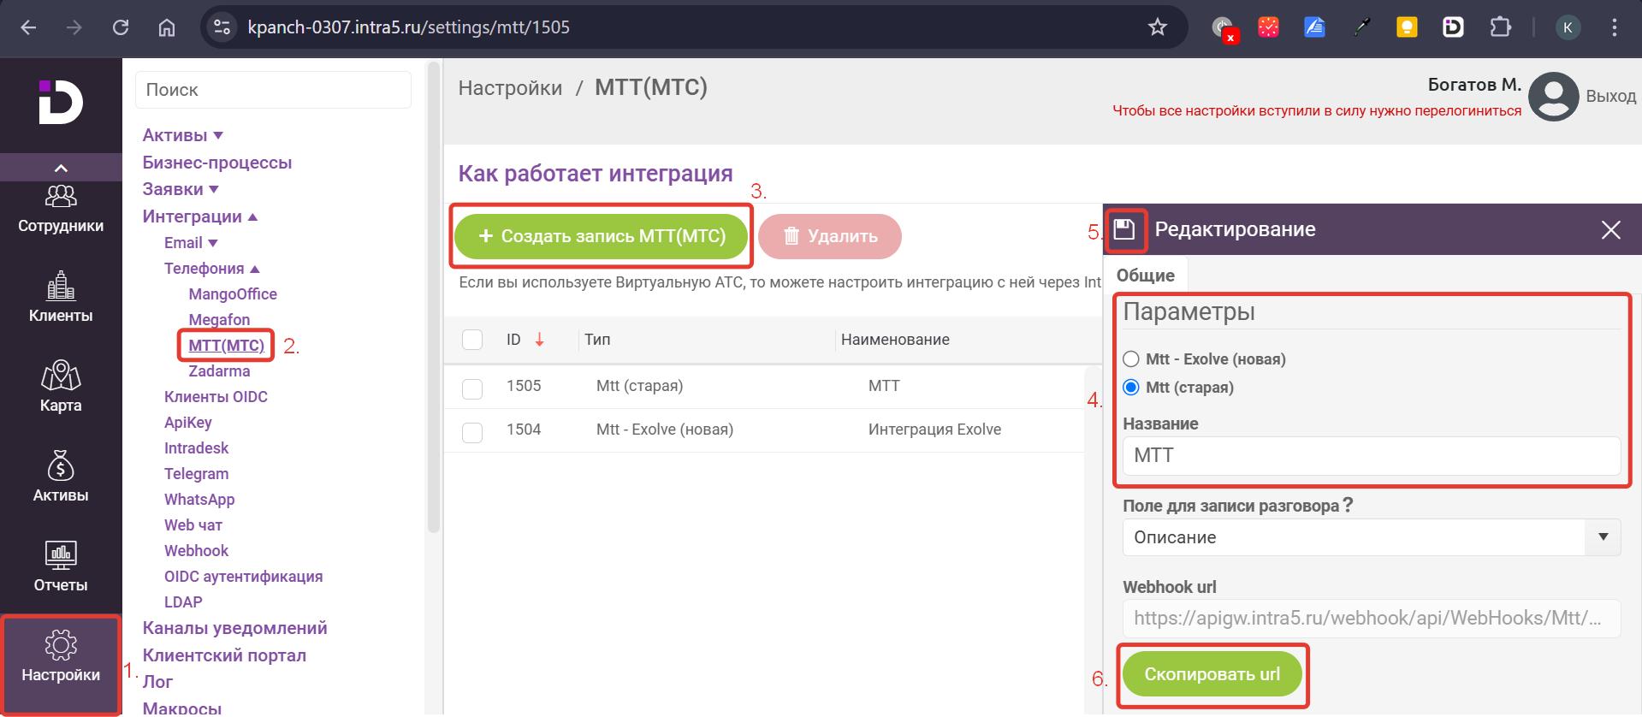The image size is (1642, 717).
Task: Open Бизнес-процессы settings link
Action: 217,163
